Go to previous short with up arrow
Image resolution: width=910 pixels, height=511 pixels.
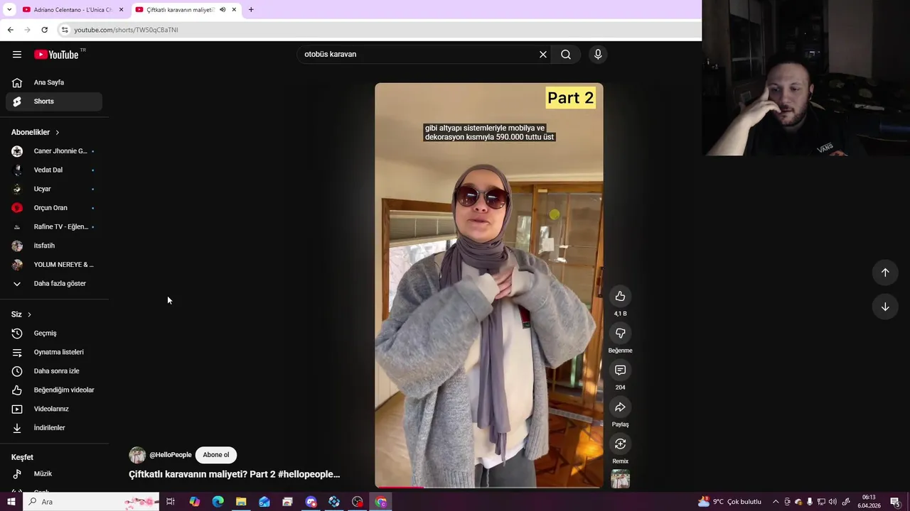coord(885,273)
